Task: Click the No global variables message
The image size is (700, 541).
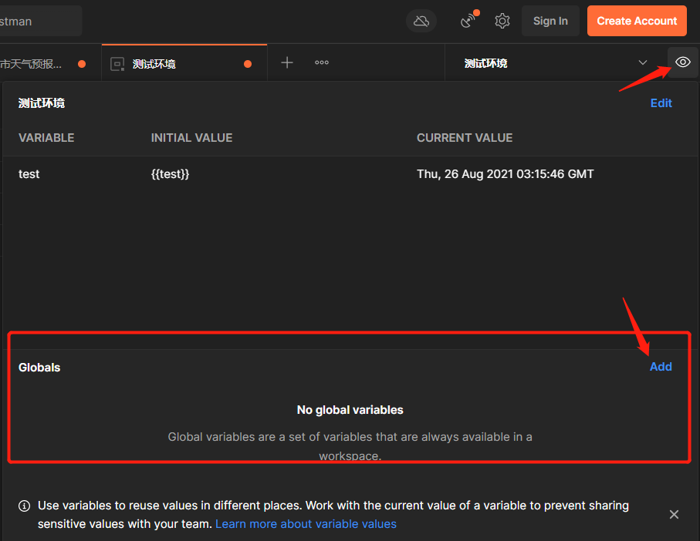Action: point(350,410)
